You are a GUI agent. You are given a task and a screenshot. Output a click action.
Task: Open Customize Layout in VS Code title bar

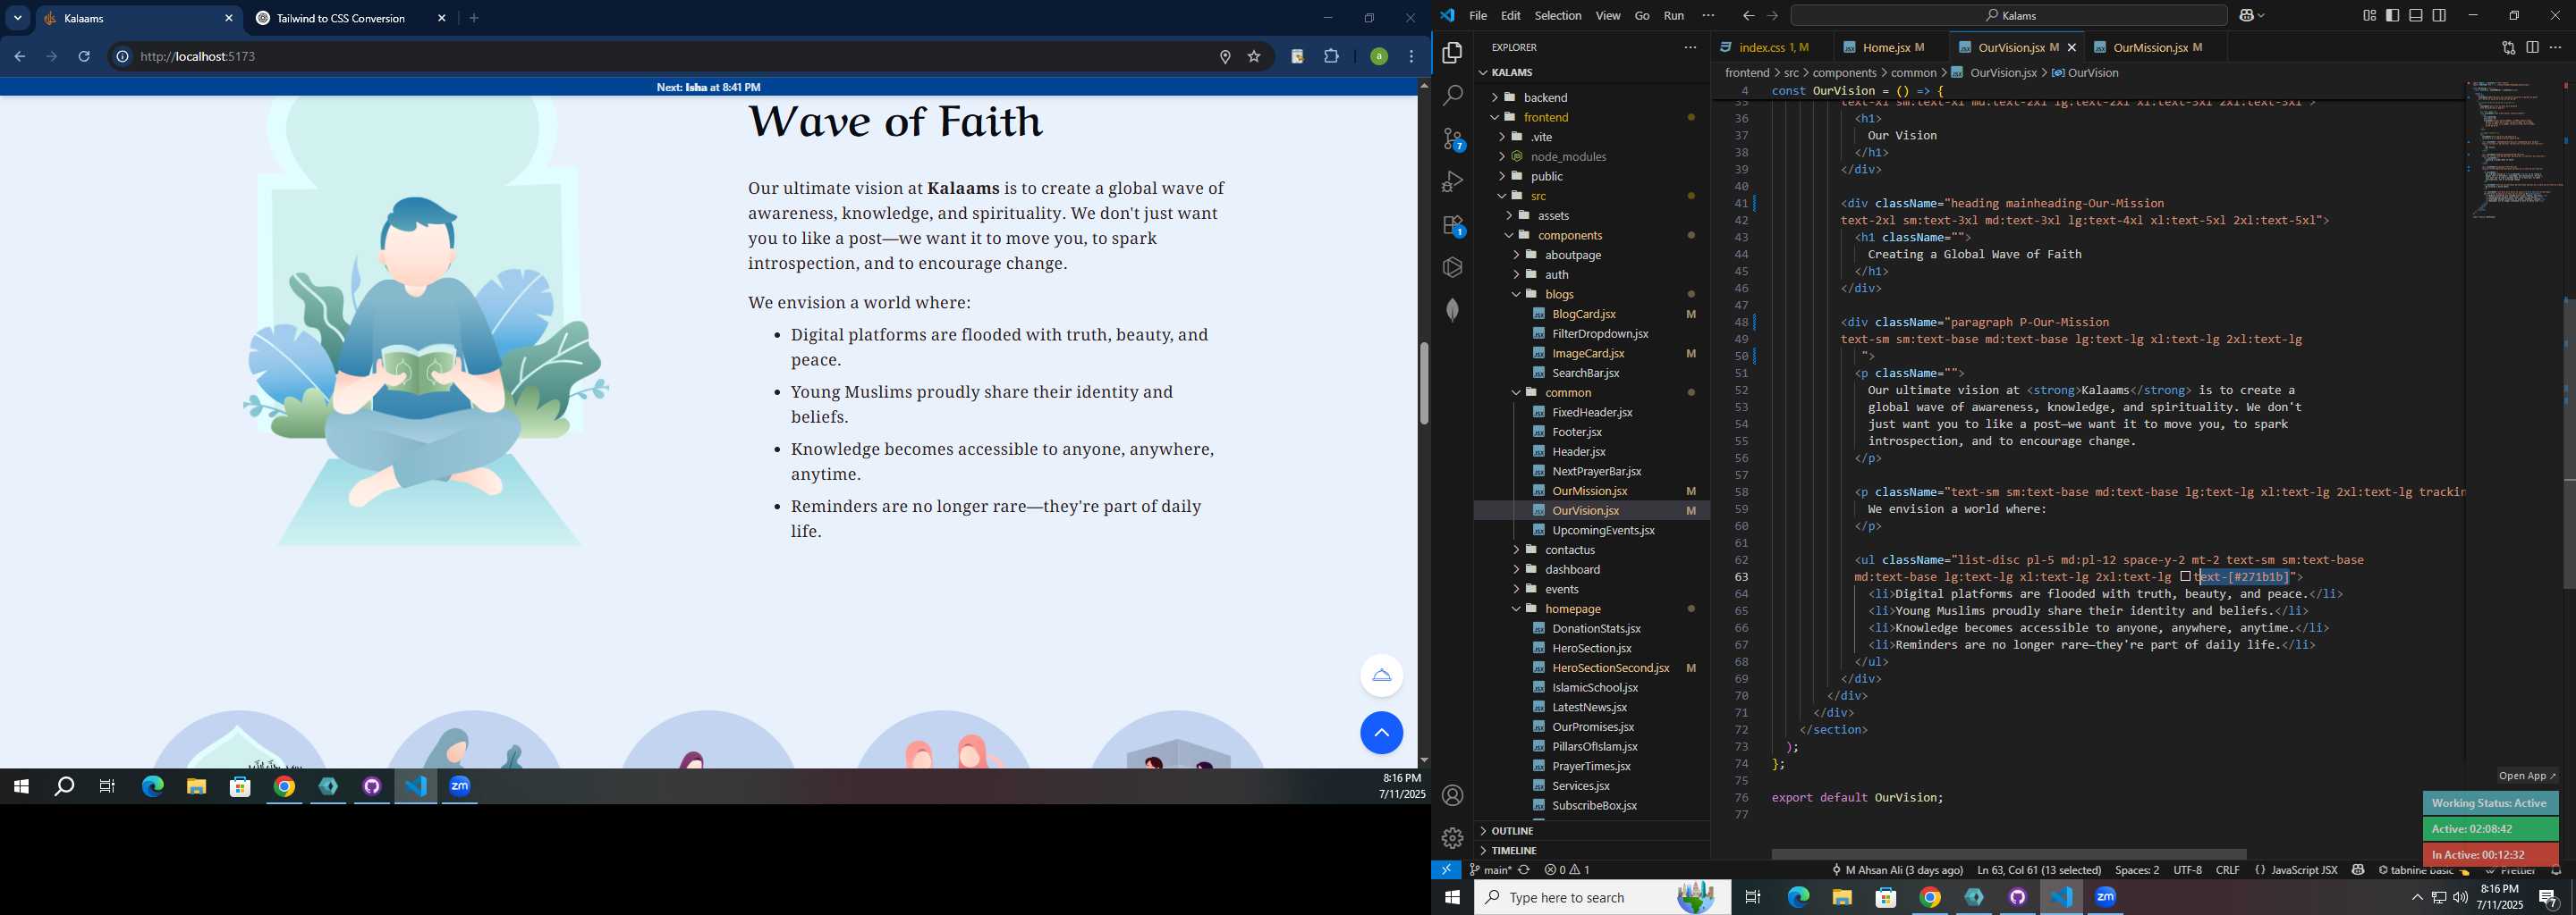(x=2369, y=15)
